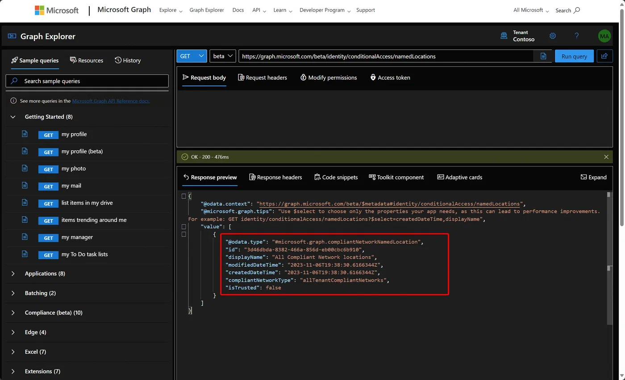Expand the Excel (7) section
This screenshot has height=380, width=625.
tap(13, 352)
